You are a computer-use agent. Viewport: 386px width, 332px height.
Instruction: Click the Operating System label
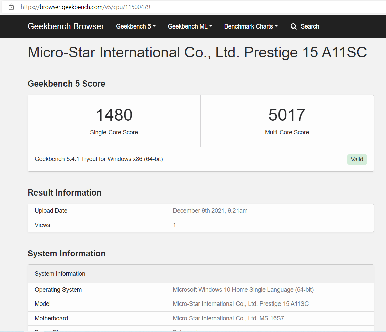(x=58, y=290)
